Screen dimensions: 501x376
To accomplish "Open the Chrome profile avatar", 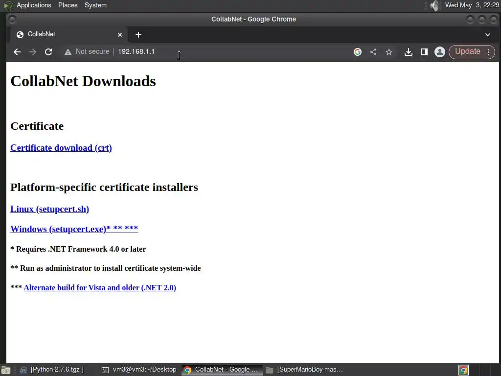I will (x=440, y=52).
